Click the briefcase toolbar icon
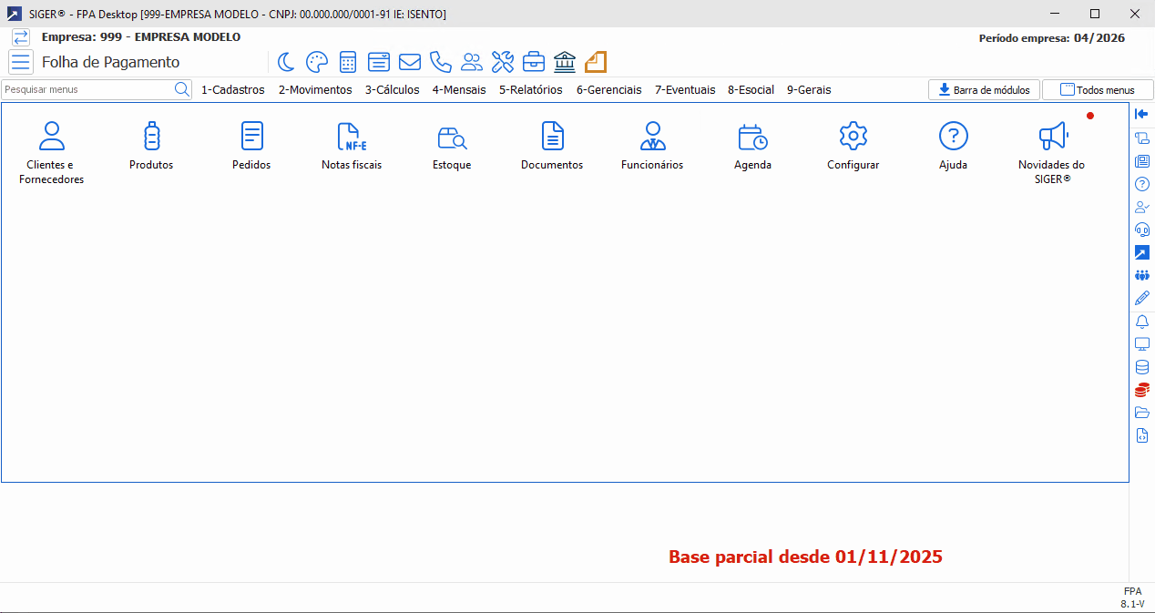This screenshot has height=613, width=1155. click(534, 62)
